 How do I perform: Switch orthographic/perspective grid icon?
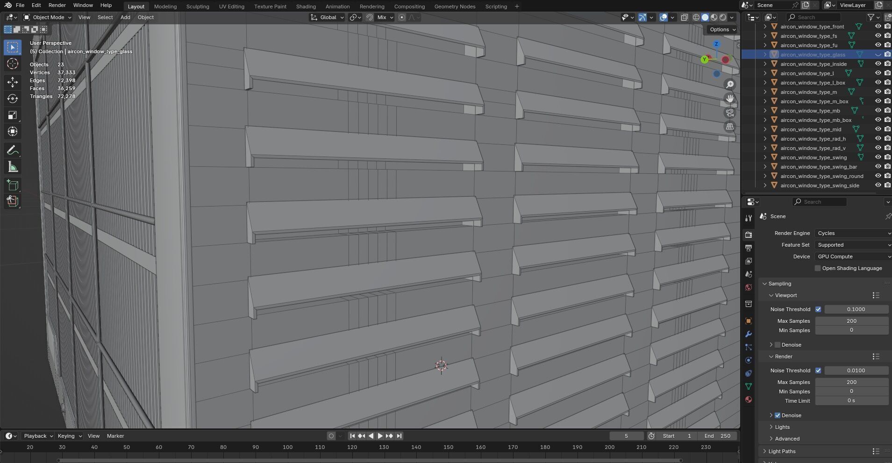pos(729,127)
